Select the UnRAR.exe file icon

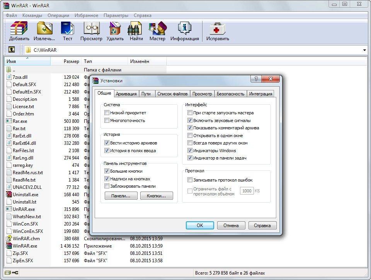pyautogui.click(x=9, y=209)
